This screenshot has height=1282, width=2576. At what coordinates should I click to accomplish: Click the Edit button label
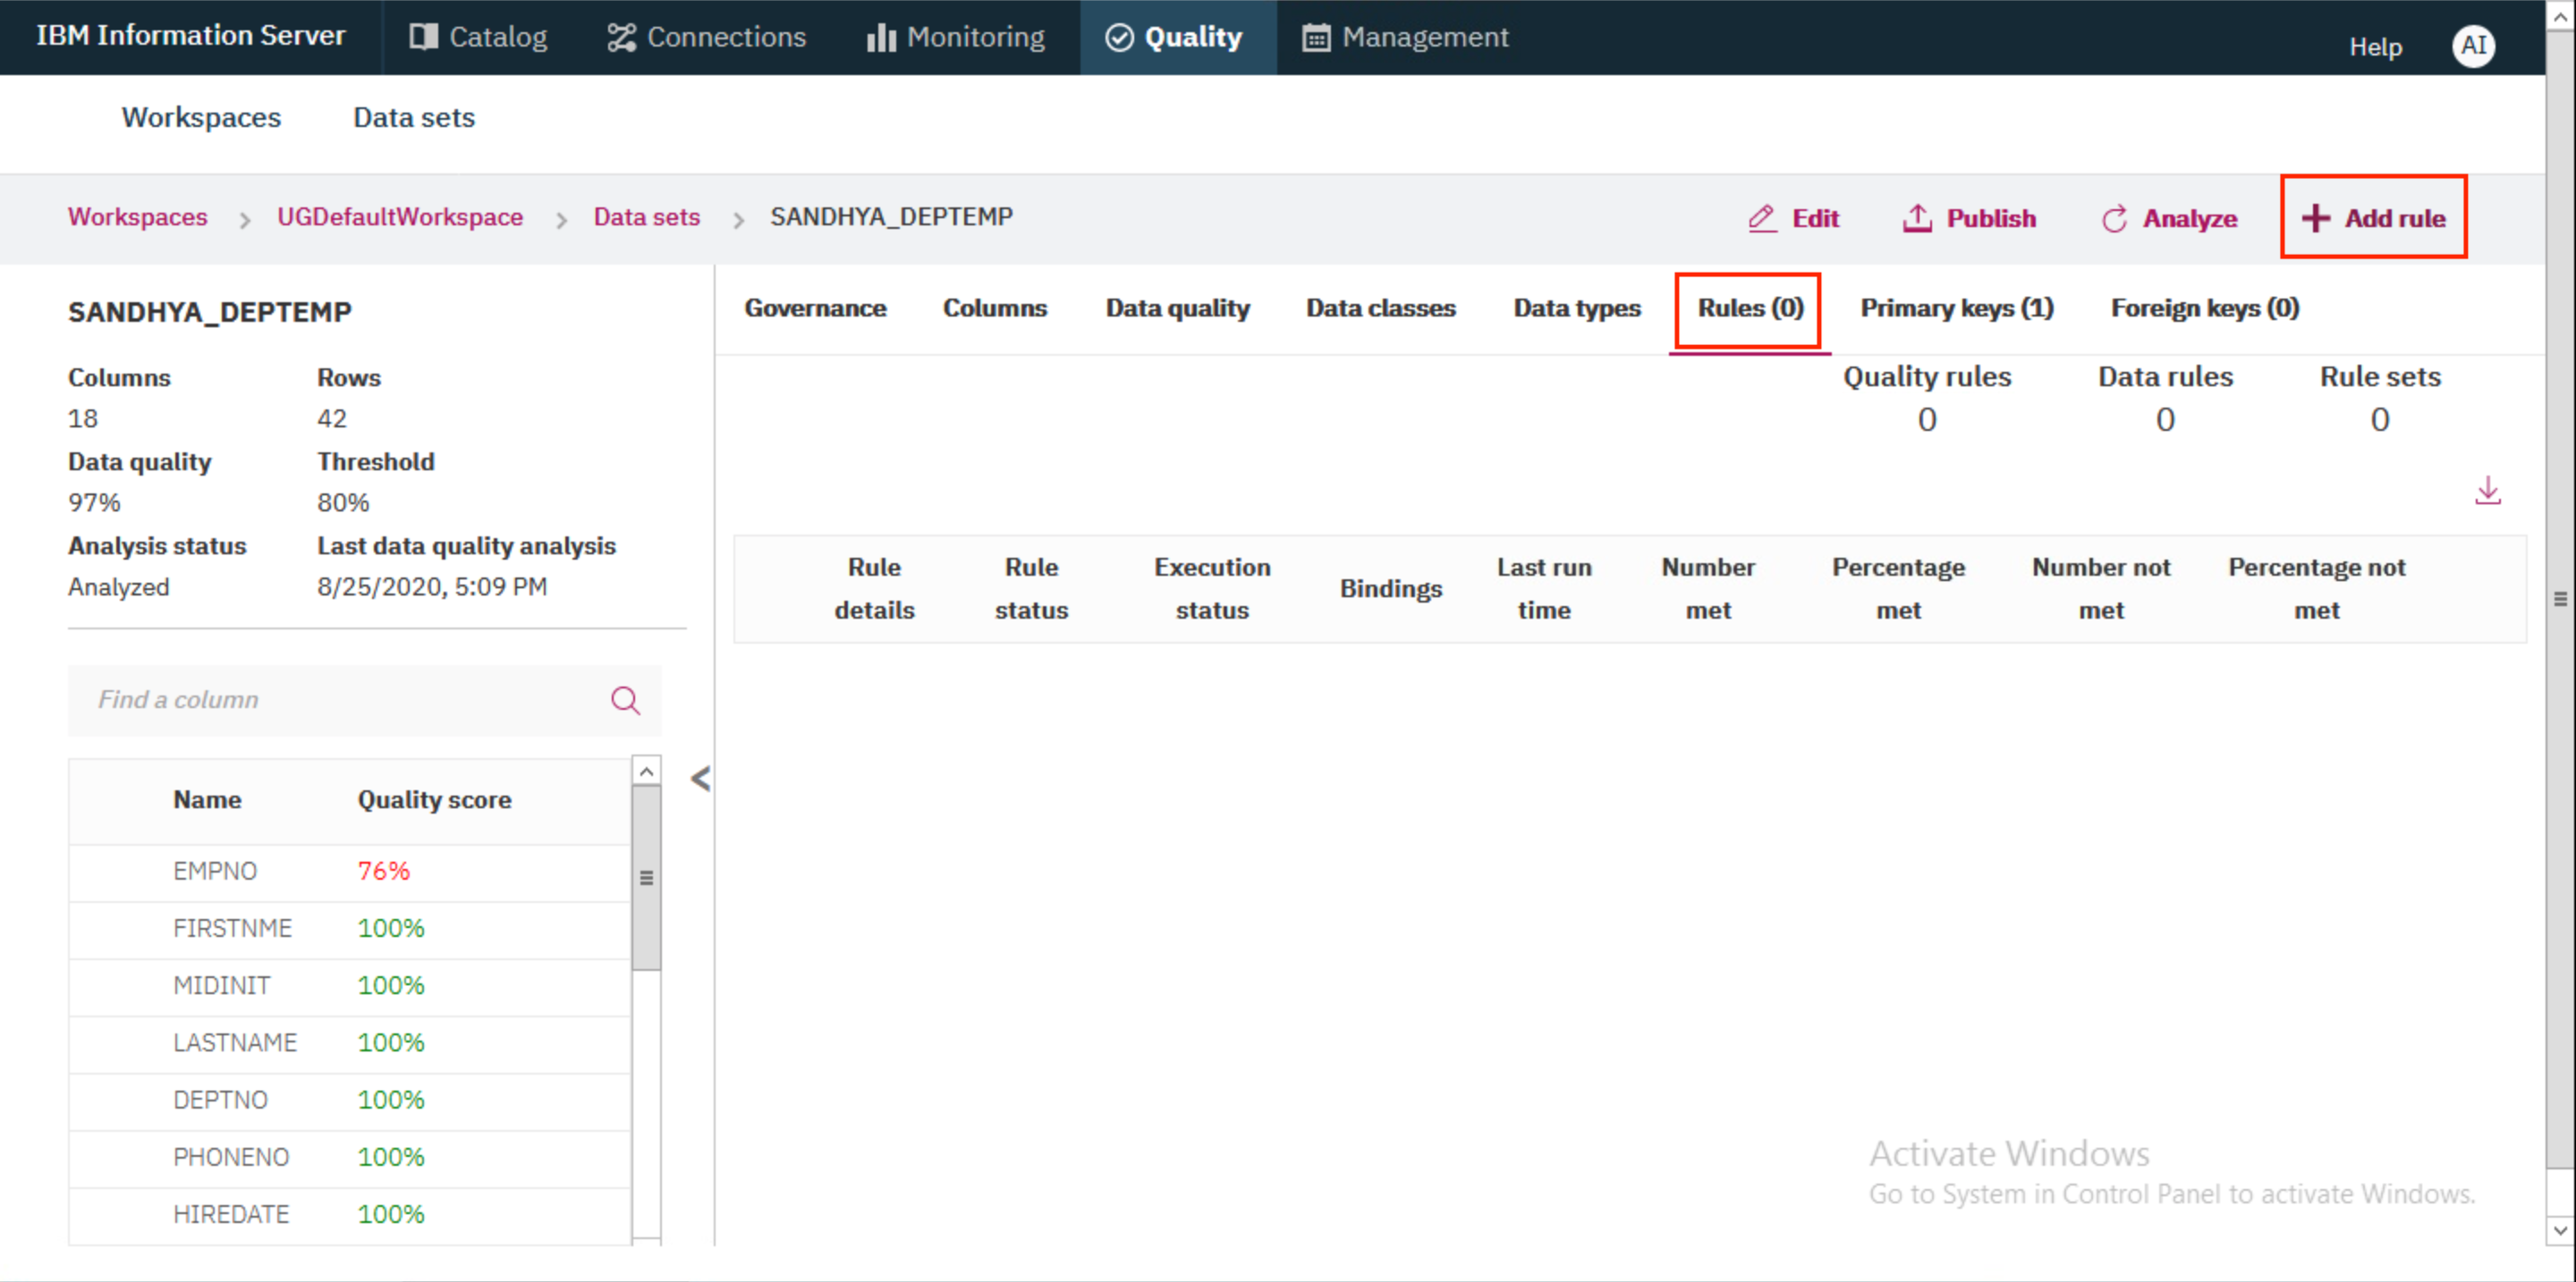tap(1815, 218)
